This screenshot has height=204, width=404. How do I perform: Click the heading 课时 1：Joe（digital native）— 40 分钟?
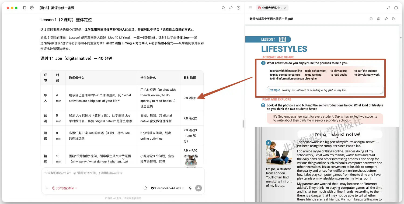(76, 58)
